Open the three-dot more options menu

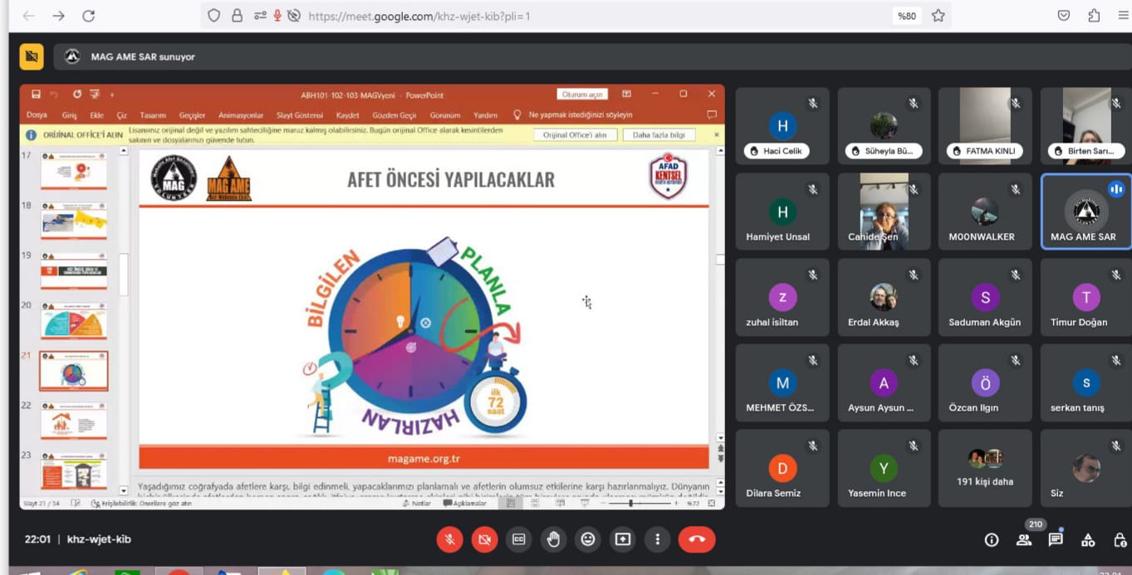tap(657, 539)
